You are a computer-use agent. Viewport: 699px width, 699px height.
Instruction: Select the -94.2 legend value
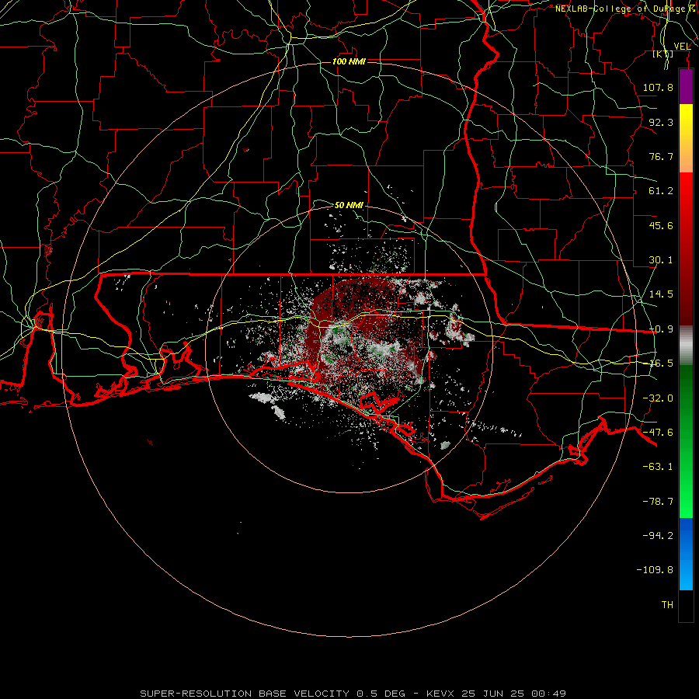(658, 536)
